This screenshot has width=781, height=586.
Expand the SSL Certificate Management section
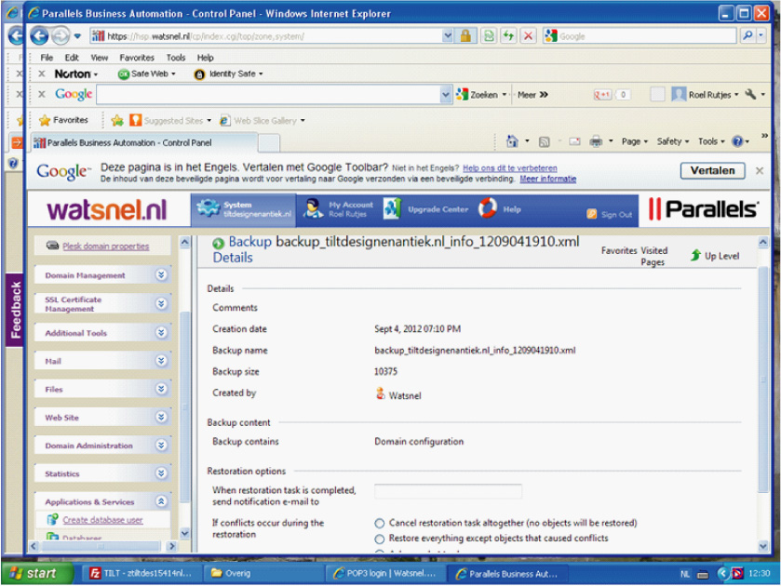[x=161, y=303]
